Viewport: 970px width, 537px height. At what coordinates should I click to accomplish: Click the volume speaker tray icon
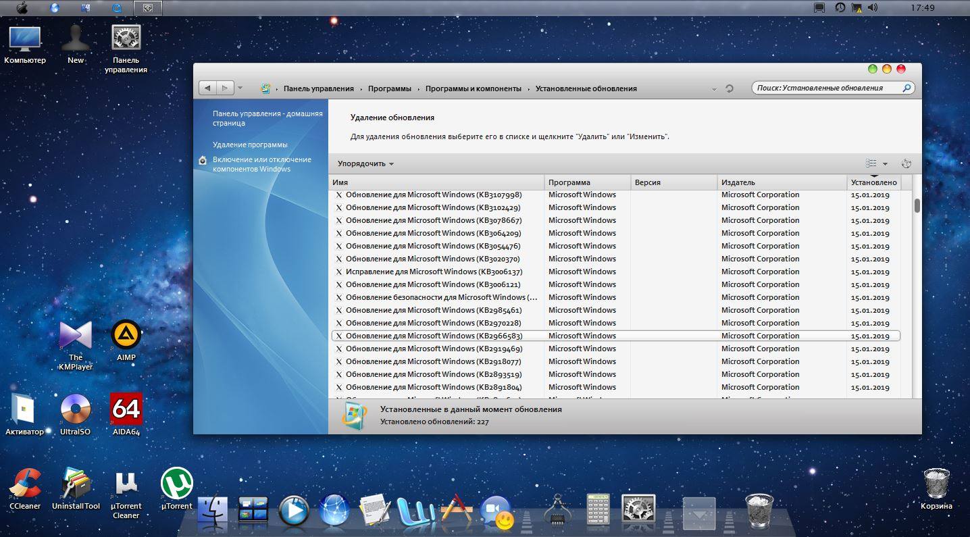[872, 7]
